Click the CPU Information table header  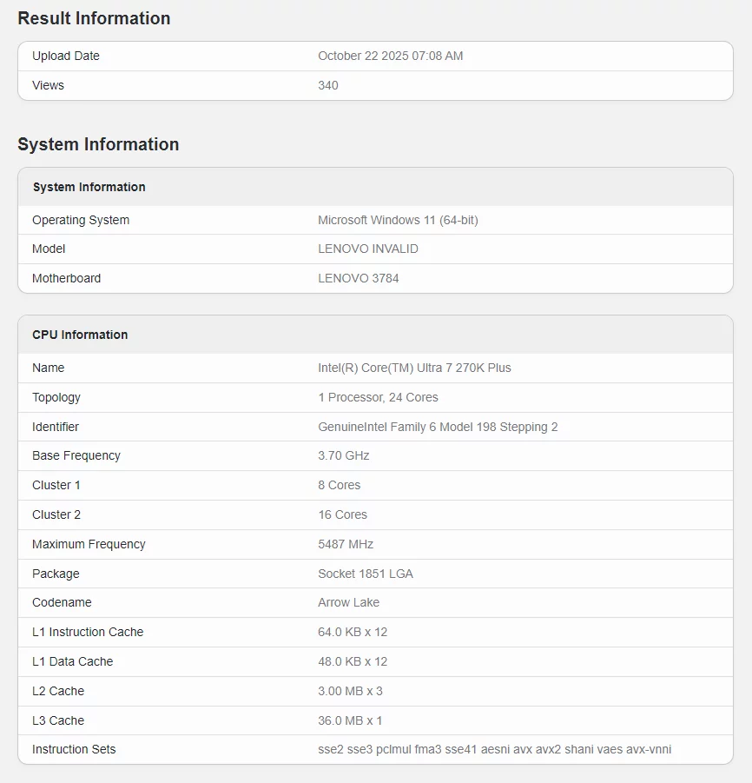pos(80,335)
